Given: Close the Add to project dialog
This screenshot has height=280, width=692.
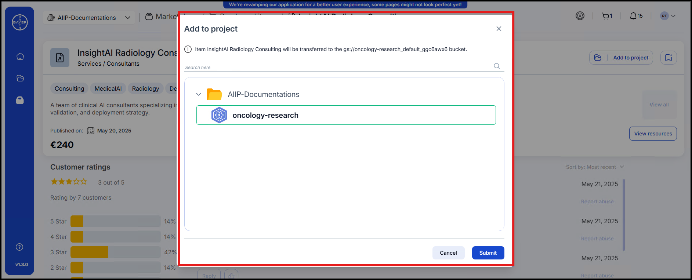Looking at the screenshot, I should tap(499, 29).
